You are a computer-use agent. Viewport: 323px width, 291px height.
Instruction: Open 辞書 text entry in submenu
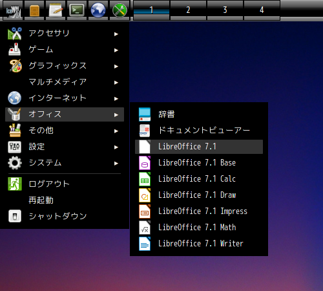coord(167,114)
